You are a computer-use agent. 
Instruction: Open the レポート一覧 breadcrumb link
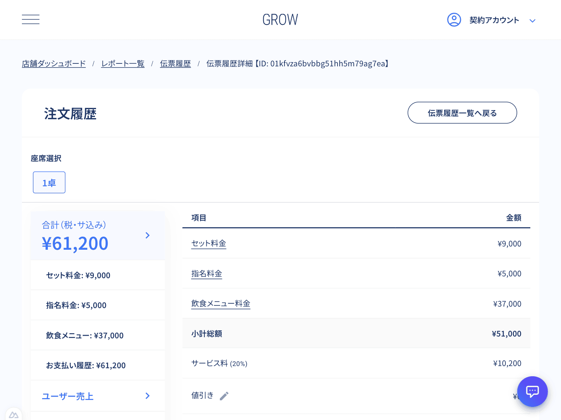(x=123, y=64)
